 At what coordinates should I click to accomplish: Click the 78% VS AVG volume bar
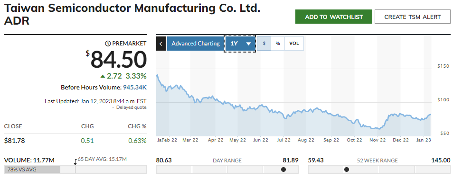[33, 169]
